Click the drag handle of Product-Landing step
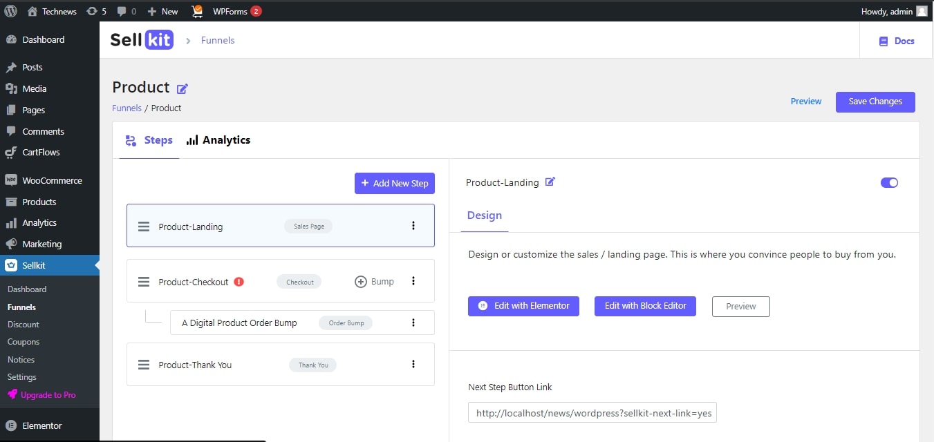This screenshot has width=934, height=442. click(x=144, y=227)
